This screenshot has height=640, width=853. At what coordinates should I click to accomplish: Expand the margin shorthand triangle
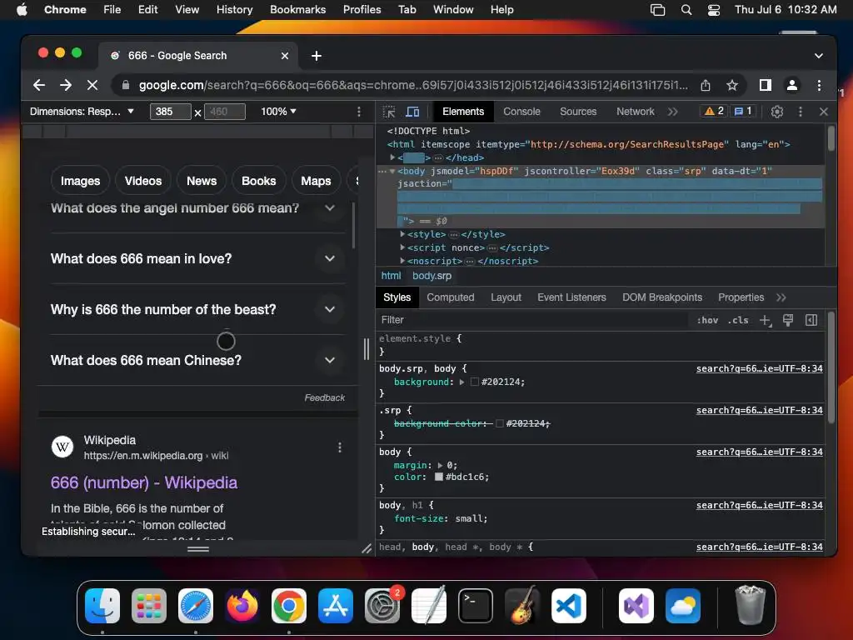click(x=440, y=465)
